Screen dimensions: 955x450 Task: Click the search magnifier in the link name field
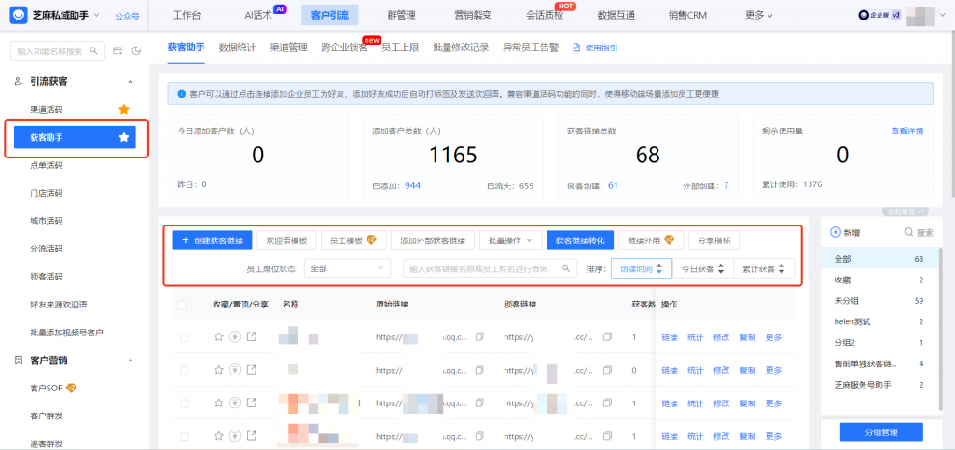click(x=565, y=268)
